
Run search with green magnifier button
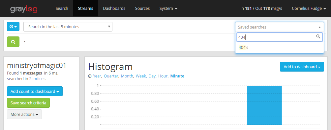13,42
